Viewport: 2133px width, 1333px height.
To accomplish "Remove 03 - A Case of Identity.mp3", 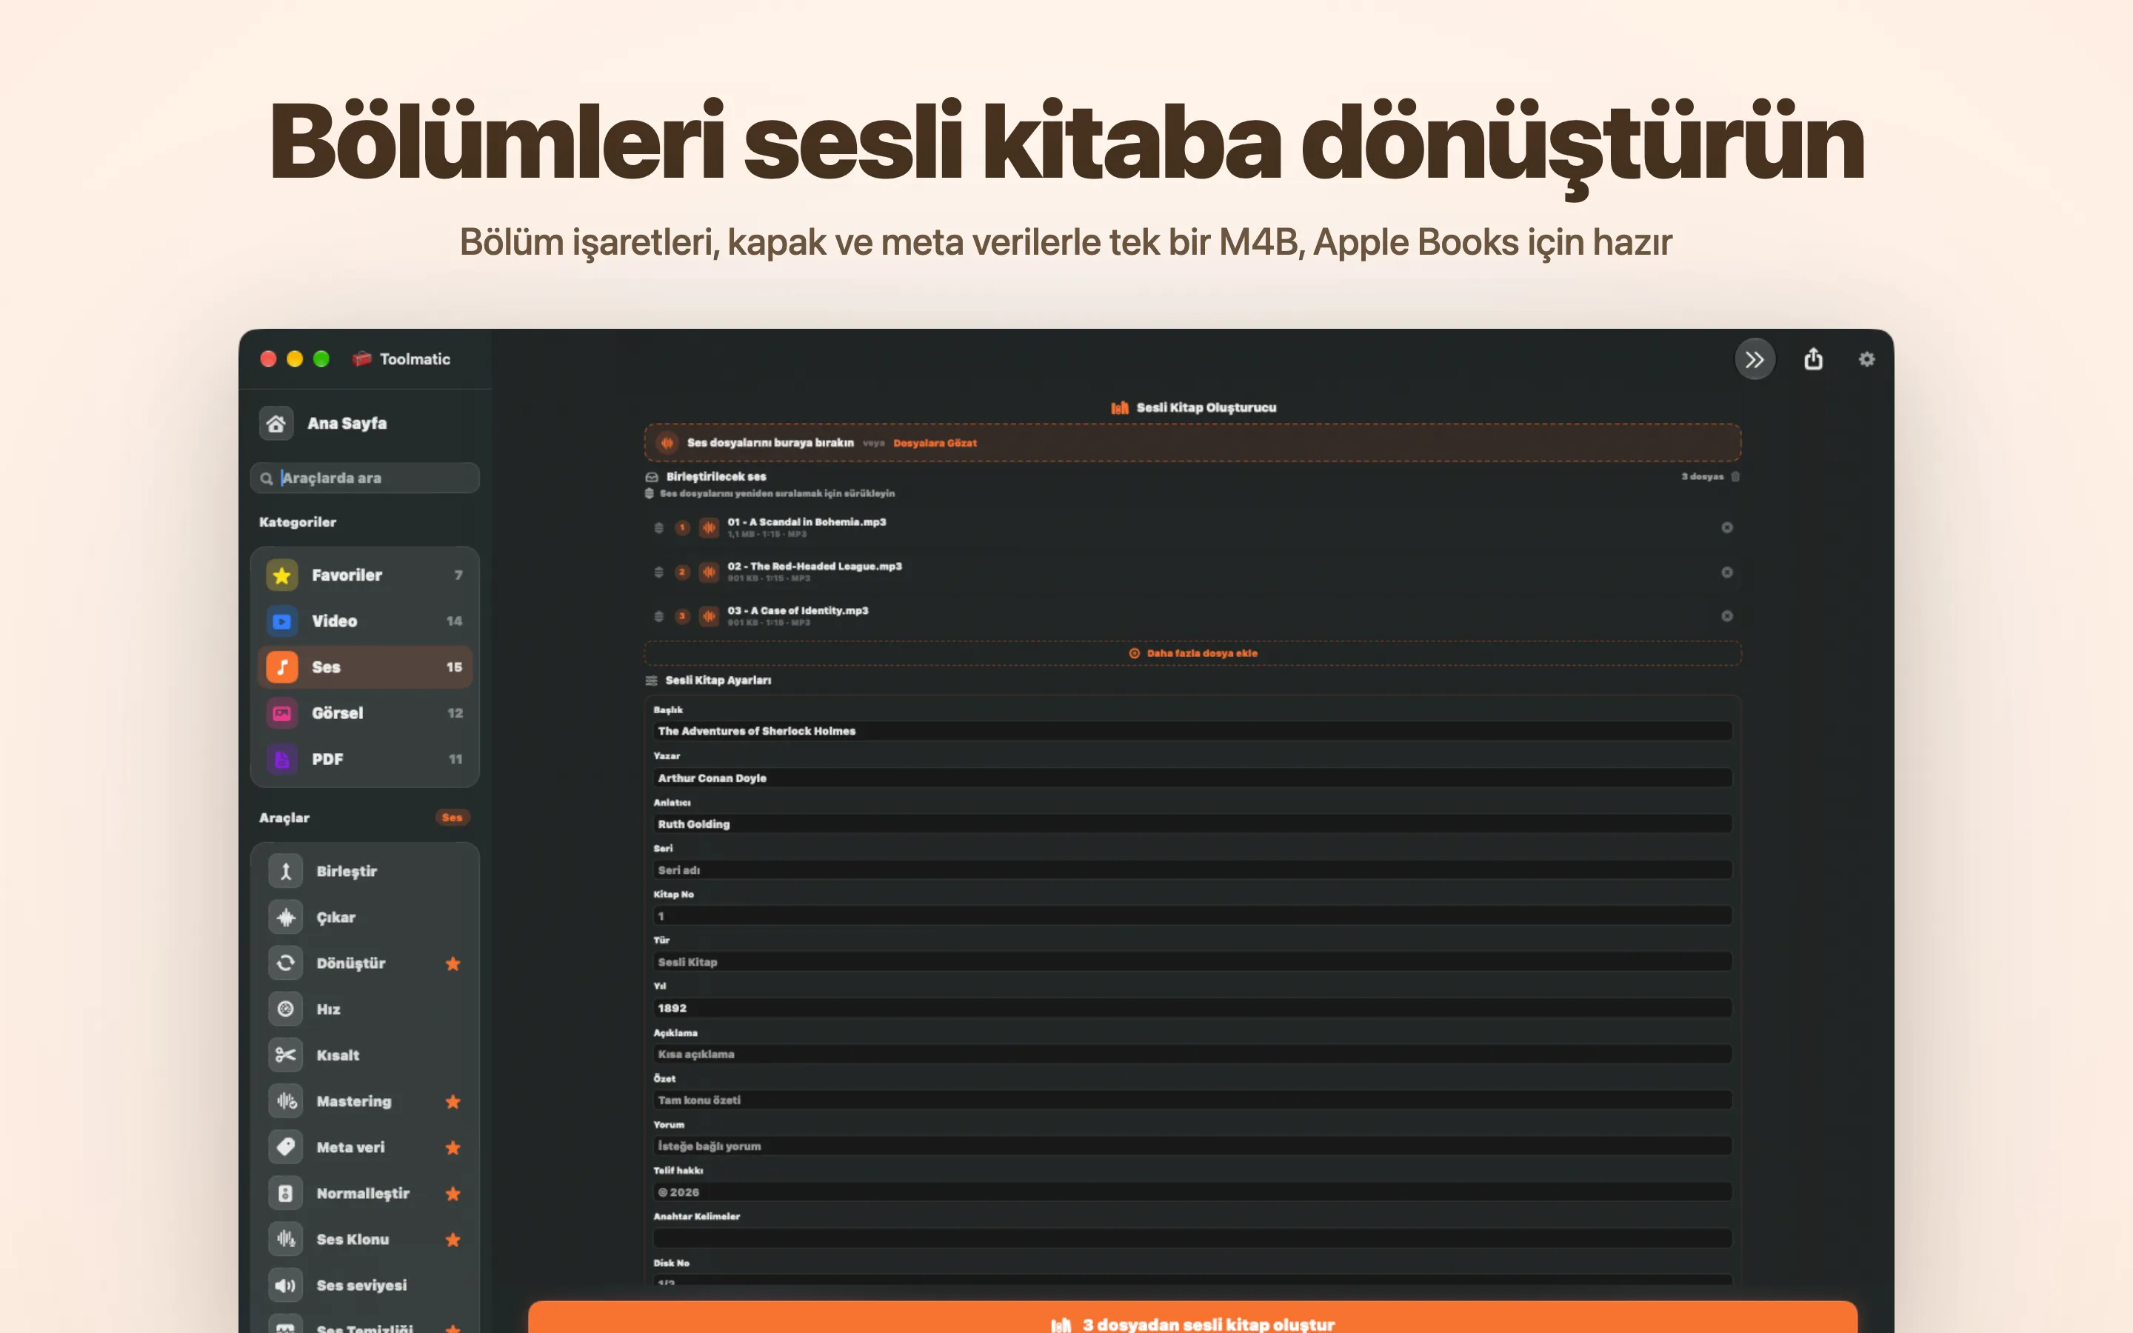I will [x=1726, y=616].
